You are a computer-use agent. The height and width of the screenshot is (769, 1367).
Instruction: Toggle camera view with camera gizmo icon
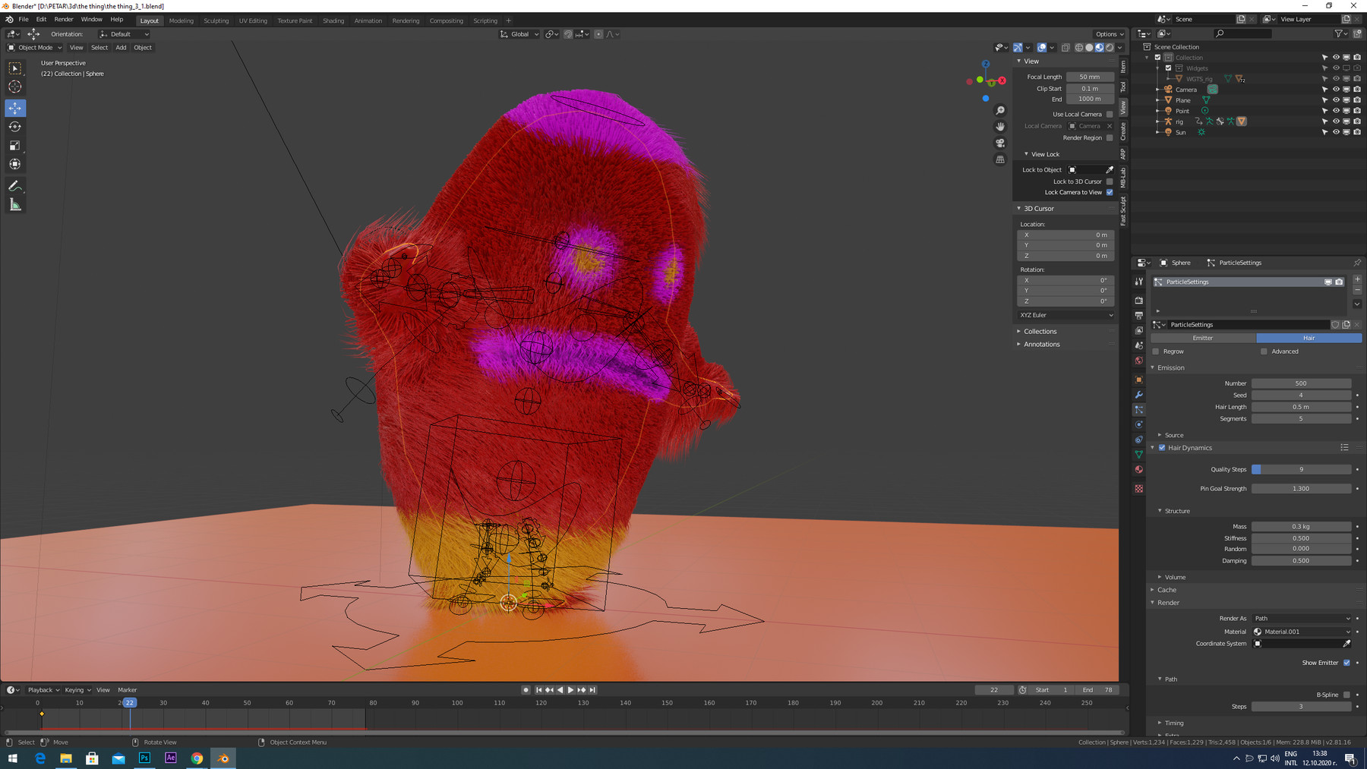click(x=1000, y=143)
